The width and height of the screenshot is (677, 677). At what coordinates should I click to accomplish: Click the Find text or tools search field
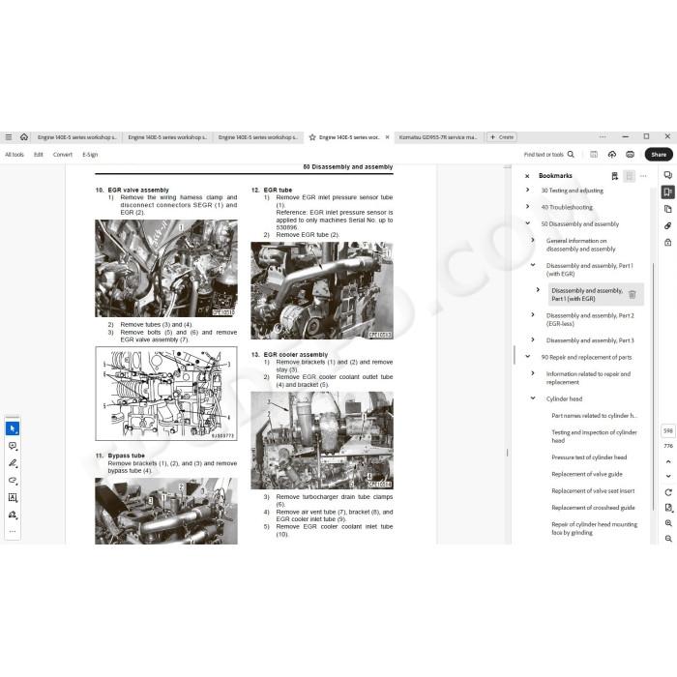pos(548,155)
